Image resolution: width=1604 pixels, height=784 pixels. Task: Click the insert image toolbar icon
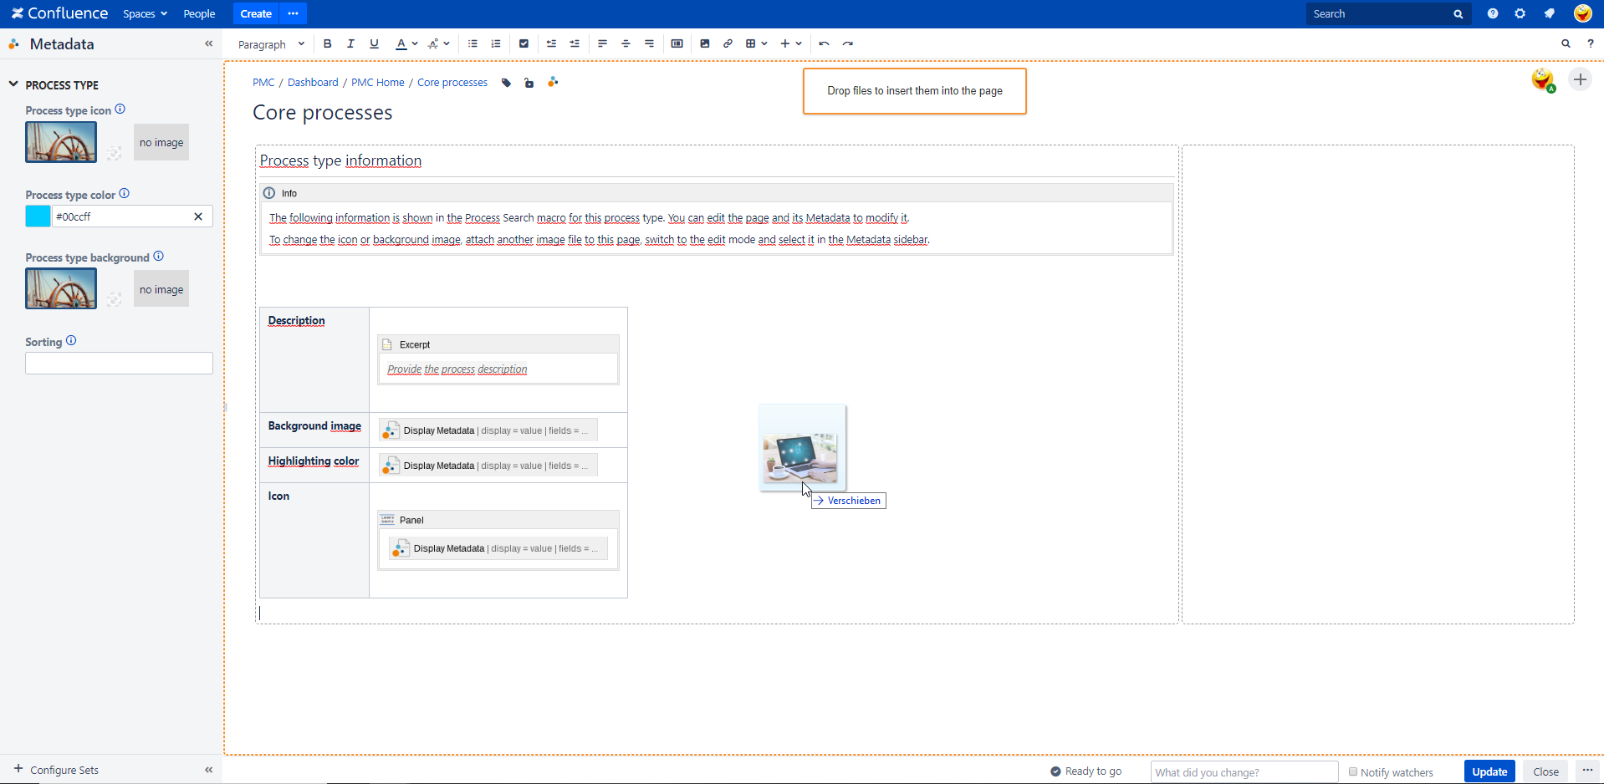point(705,43)
